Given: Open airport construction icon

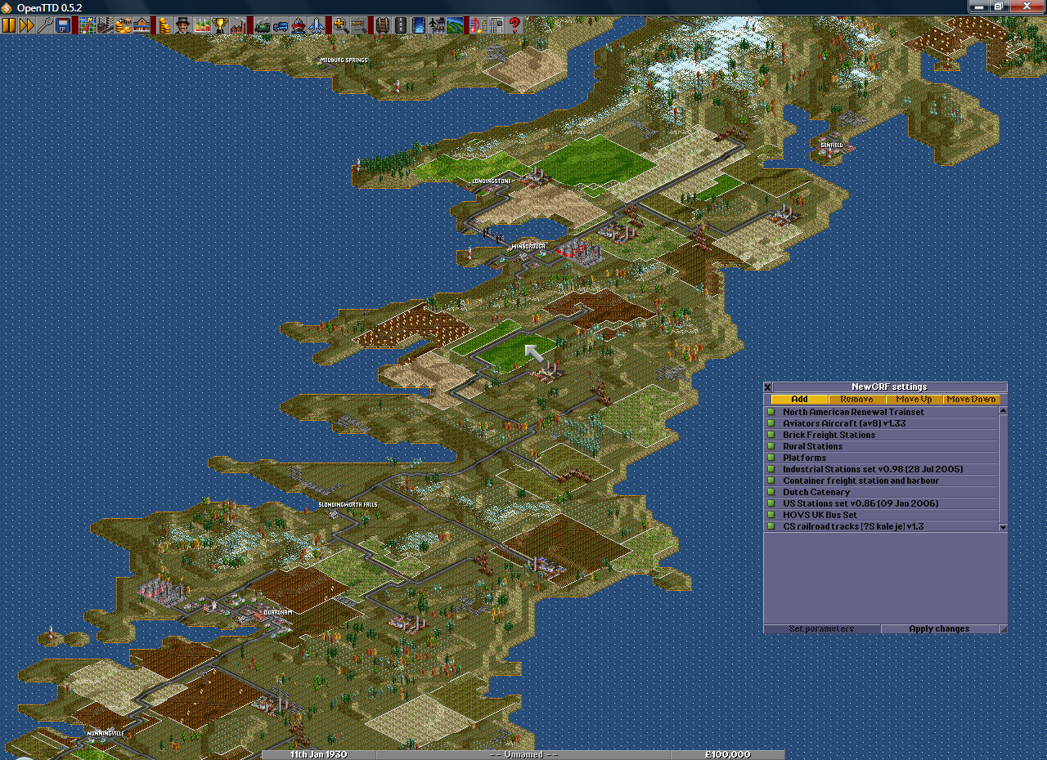Looking at the screenshot, I should click(x=436, y=25).
